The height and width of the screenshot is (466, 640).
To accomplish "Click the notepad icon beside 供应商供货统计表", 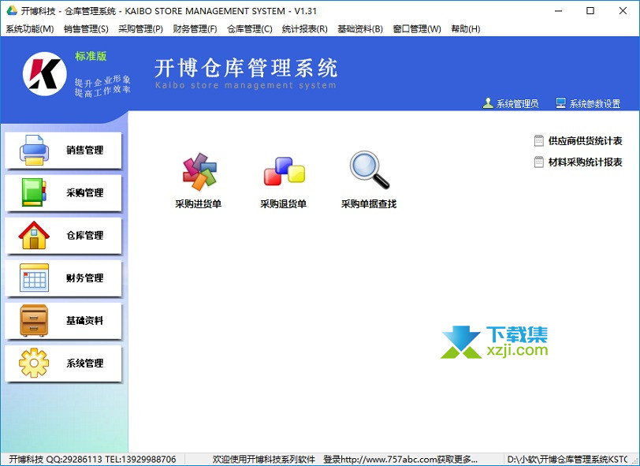I will point(539,141).
